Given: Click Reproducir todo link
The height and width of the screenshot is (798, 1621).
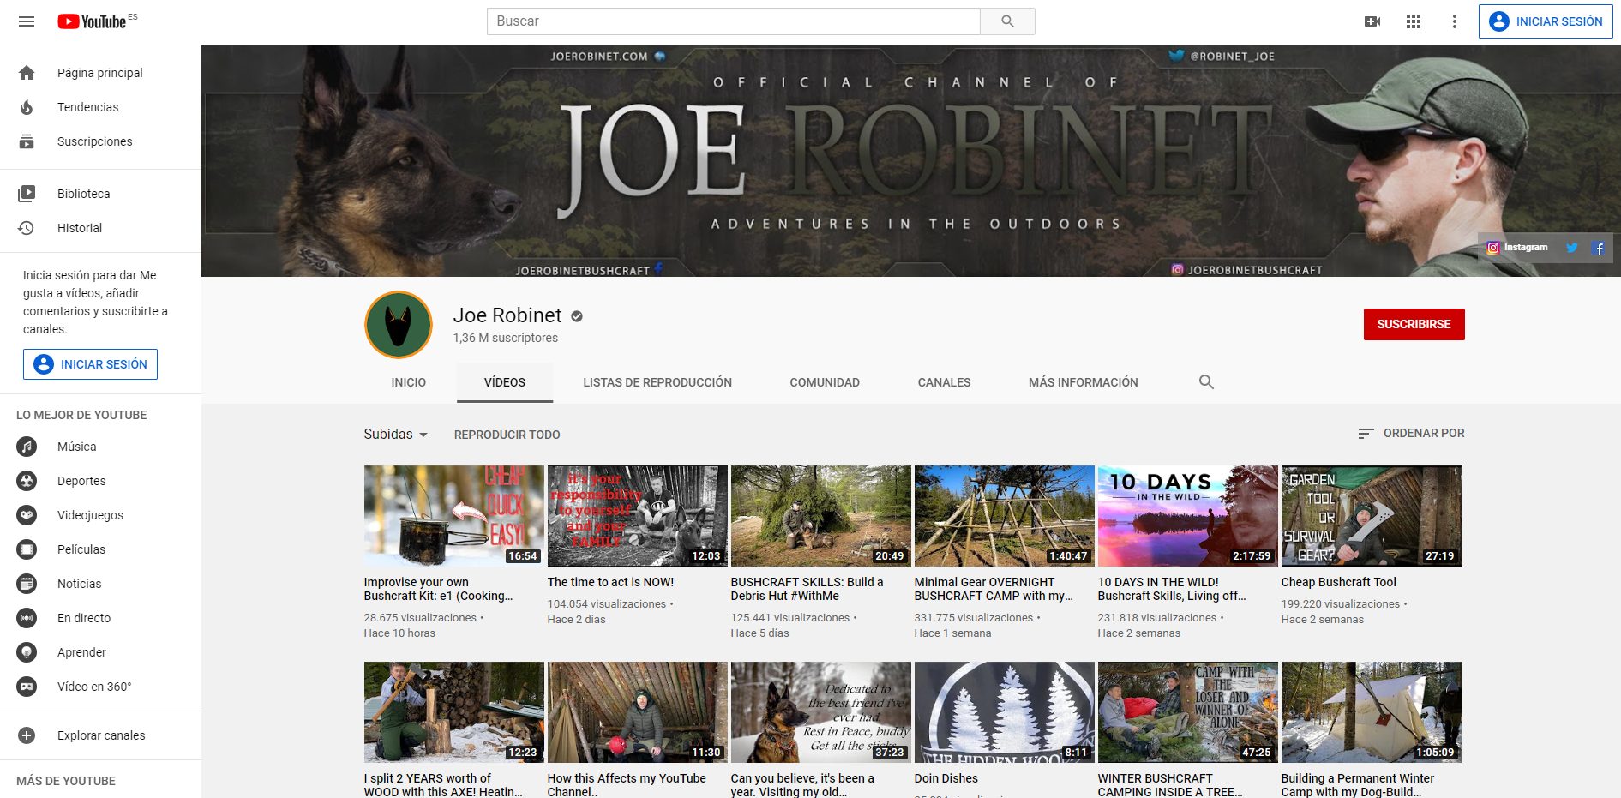Looking at the screenshot, I should click(x=507, y=435).
